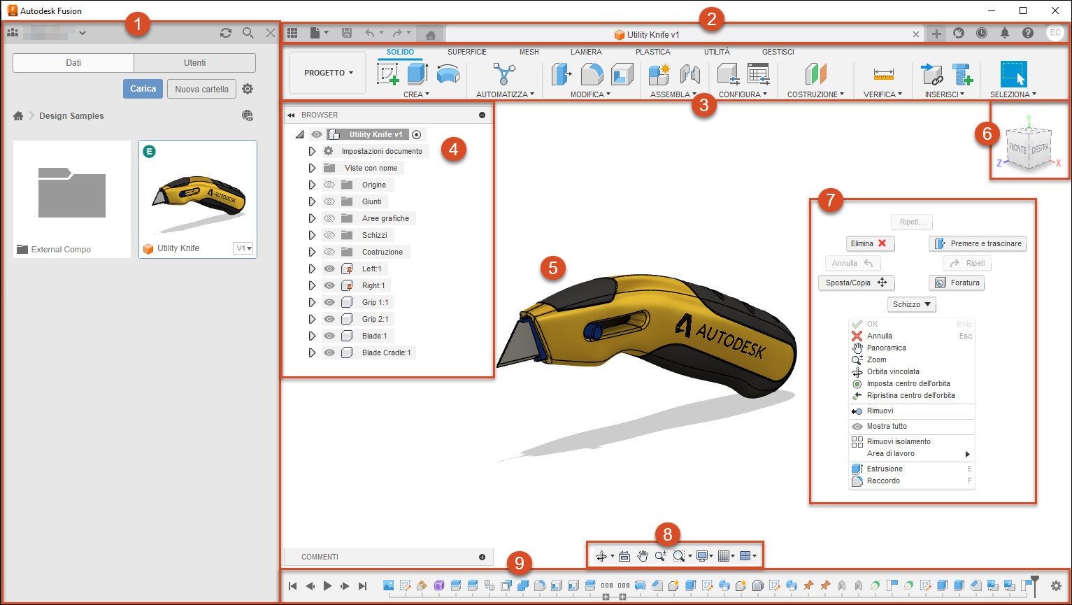1072x605 pixels.
Task: Choose Estrusione from the context menu
Action: coord(885,469)
